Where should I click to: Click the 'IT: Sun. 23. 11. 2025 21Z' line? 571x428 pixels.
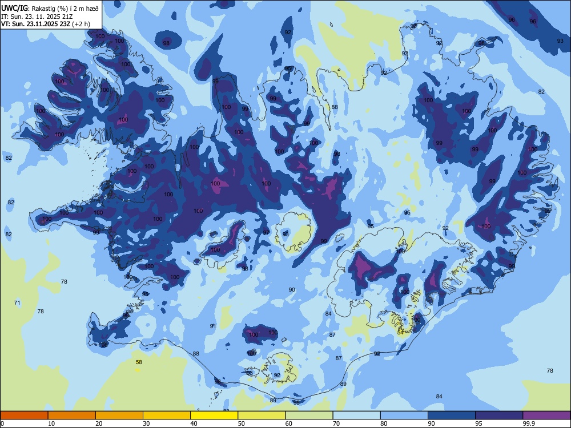click(37, 17)
